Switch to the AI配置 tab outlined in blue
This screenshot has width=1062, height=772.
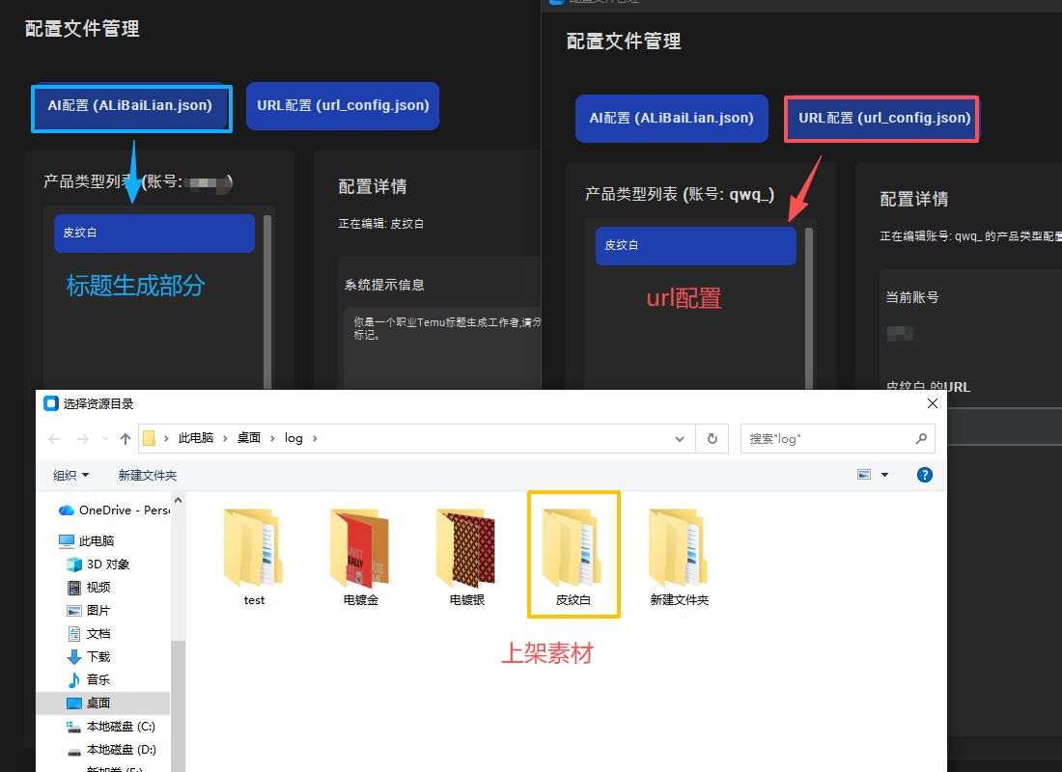coord(130,105)
